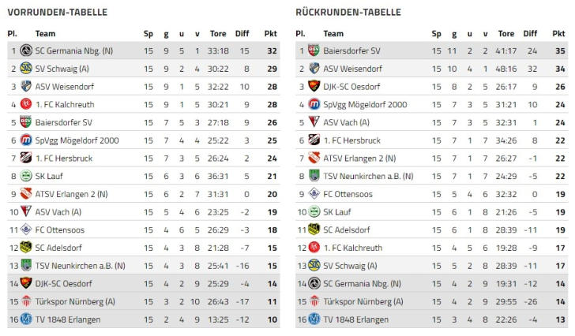The width and height of the screenshot is (575, 336).
Task: Click Baiersdorfer SV crest in Rückrunden-Tabelle
Action: 314,50
